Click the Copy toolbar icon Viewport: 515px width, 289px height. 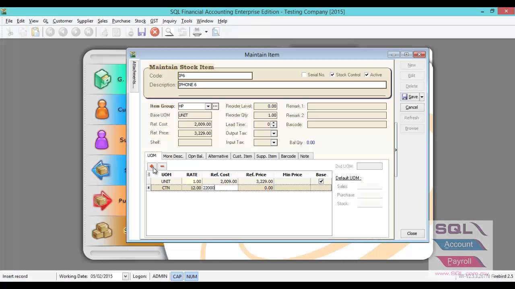(x=23, y=32)
